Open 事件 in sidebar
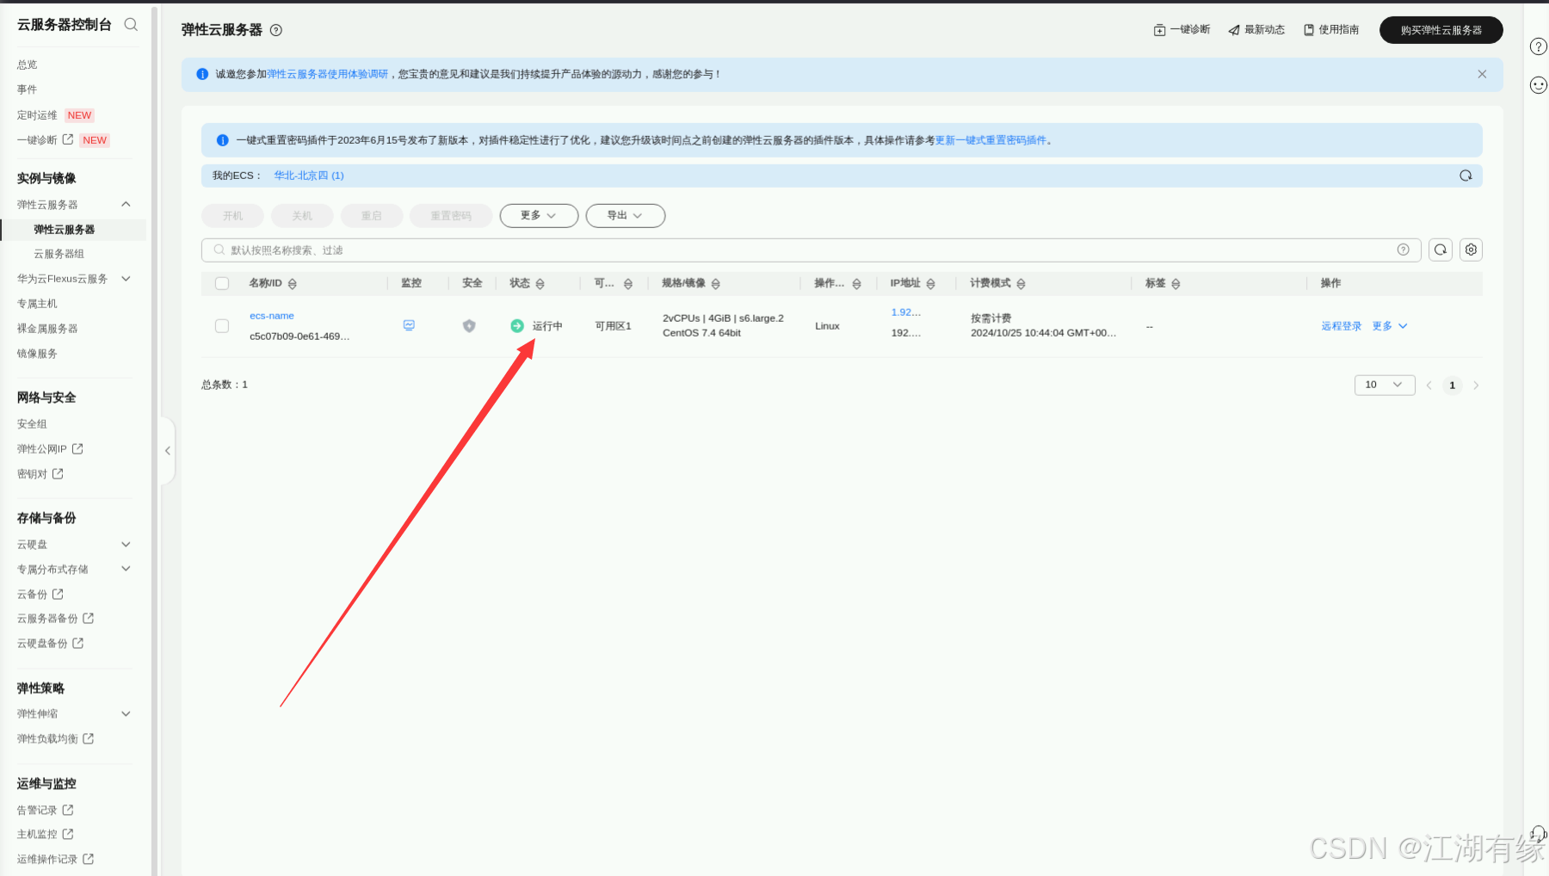This screenshot has height=876, width=1549. (28, 89)
